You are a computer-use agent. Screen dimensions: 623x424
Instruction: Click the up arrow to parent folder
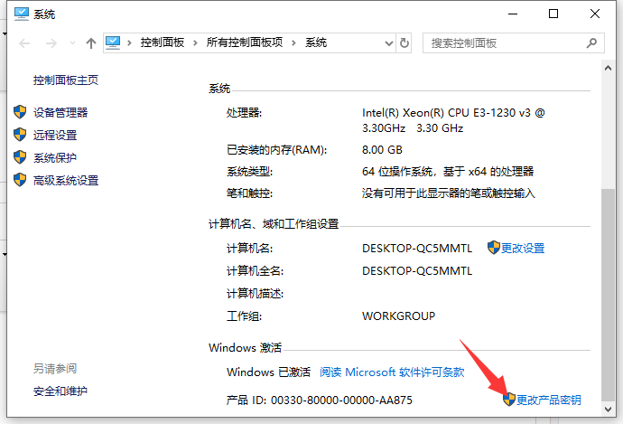(x=90, y=43)
